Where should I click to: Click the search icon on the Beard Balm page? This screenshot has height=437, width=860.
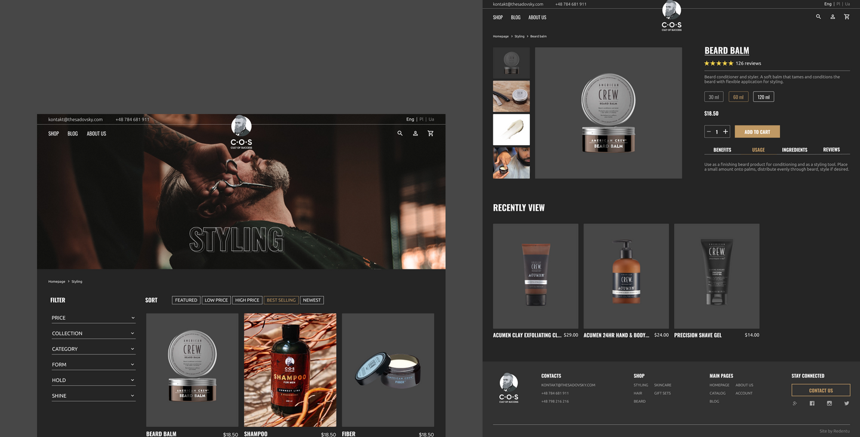[x=818, y=17]
